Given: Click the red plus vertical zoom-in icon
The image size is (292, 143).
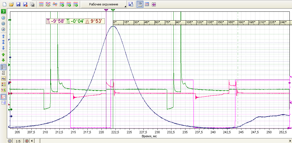Looking at the screenshot, I should (3, 29).
